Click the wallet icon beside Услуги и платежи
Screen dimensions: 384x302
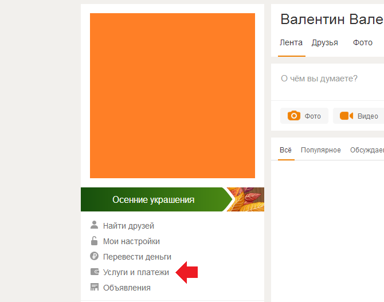(95, 272)
